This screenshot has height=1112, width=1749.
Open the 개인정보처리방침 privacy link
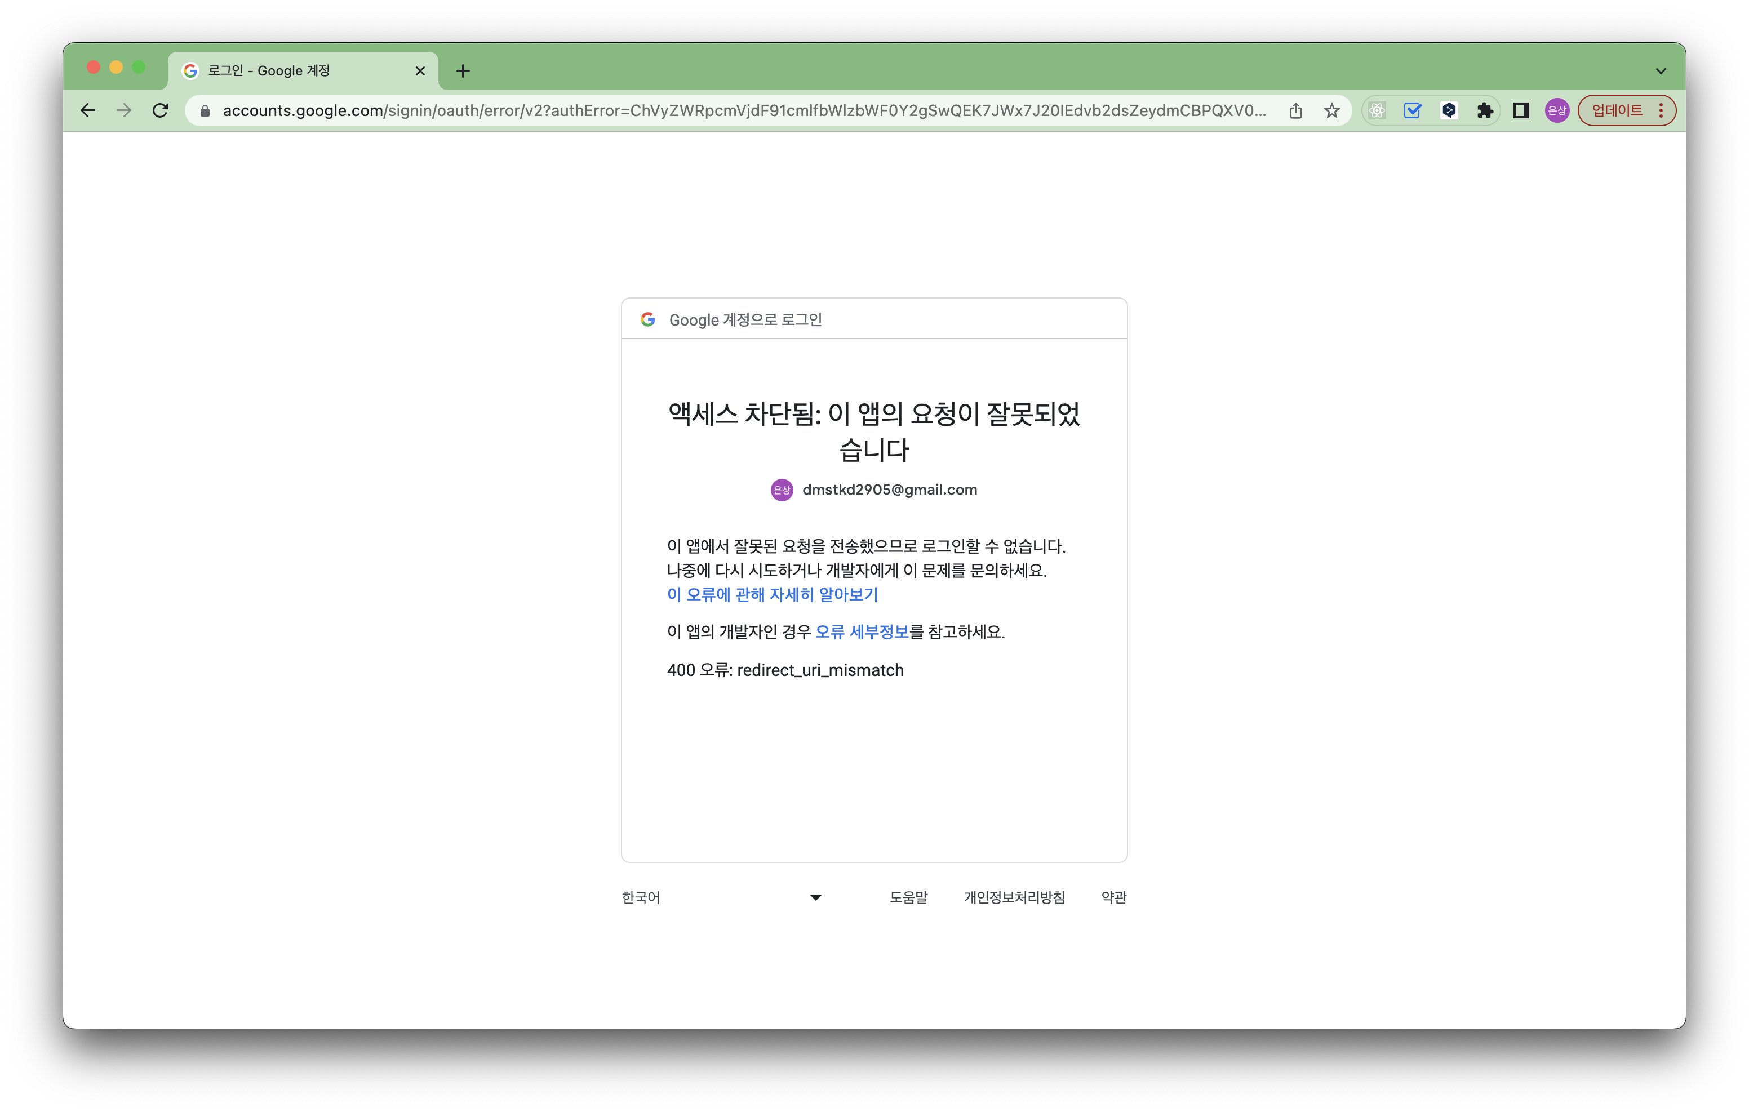click(1014, 897)
